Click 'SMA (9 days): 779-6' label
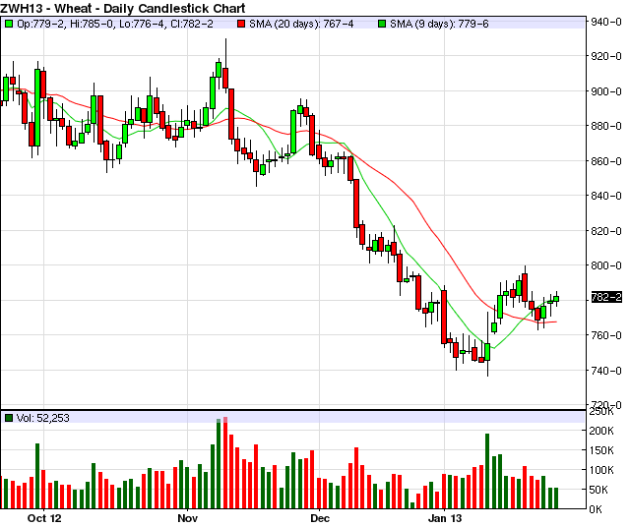The width and height of the screenshot is (630, 527). click(439, 24)
